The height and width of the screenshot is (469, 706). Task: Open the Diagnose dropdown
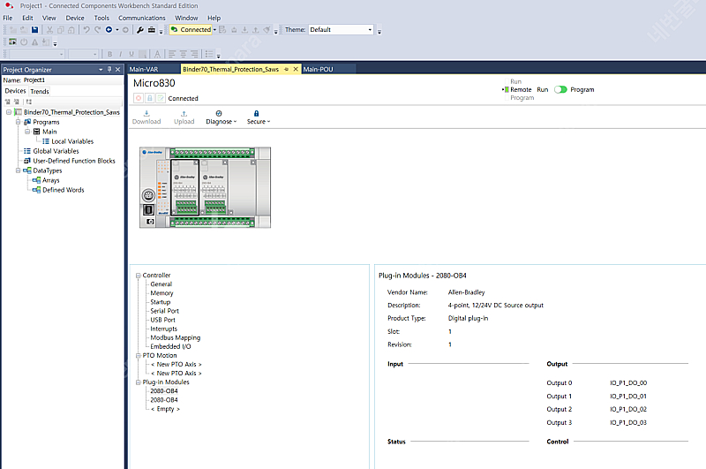click(221, 117)
